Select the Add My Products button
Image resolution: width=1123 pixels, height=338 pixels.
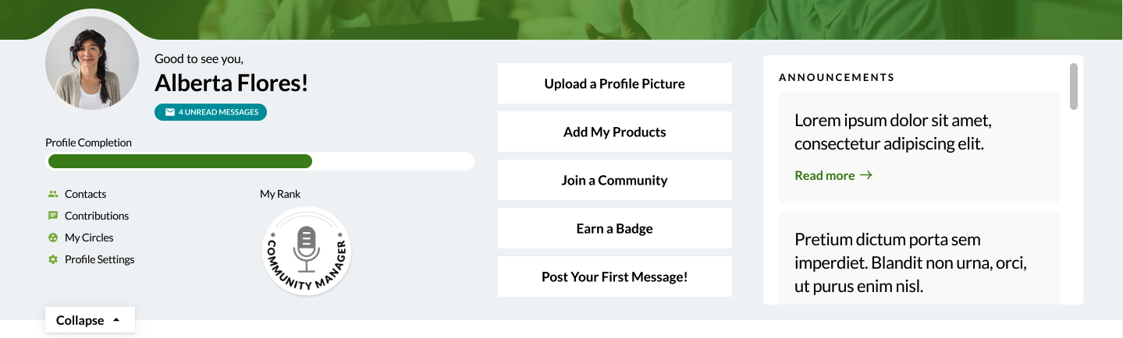tap(614, 132)
